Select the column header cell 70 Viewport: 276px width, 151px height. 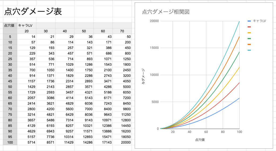point(122,31)
